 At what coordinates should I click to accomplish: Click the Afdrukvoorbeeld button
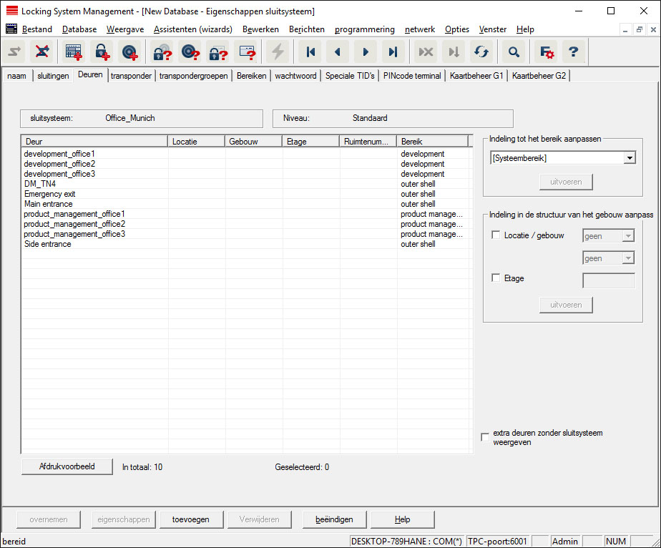67,466
